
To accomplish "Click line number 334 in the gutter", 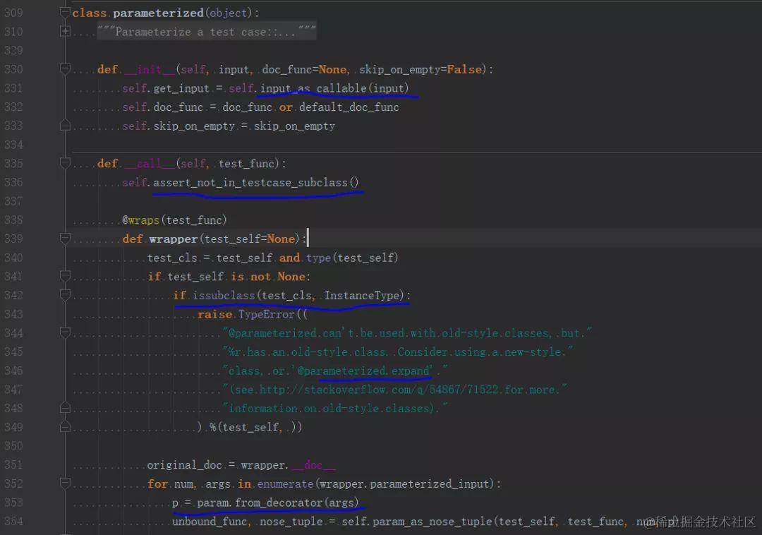I will (x=13, y=145).
